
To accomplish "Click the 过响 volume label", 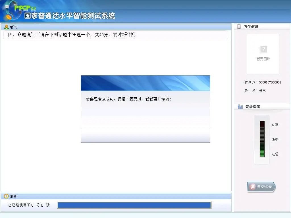I will [x=275, y=125].
